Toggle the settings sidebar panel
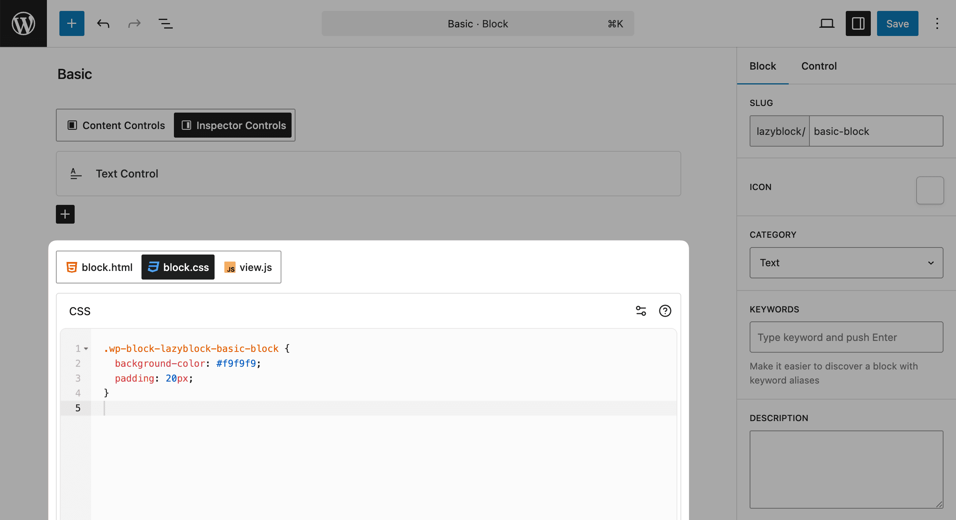This screenshot has width=956, height=520. coord(858,23)
